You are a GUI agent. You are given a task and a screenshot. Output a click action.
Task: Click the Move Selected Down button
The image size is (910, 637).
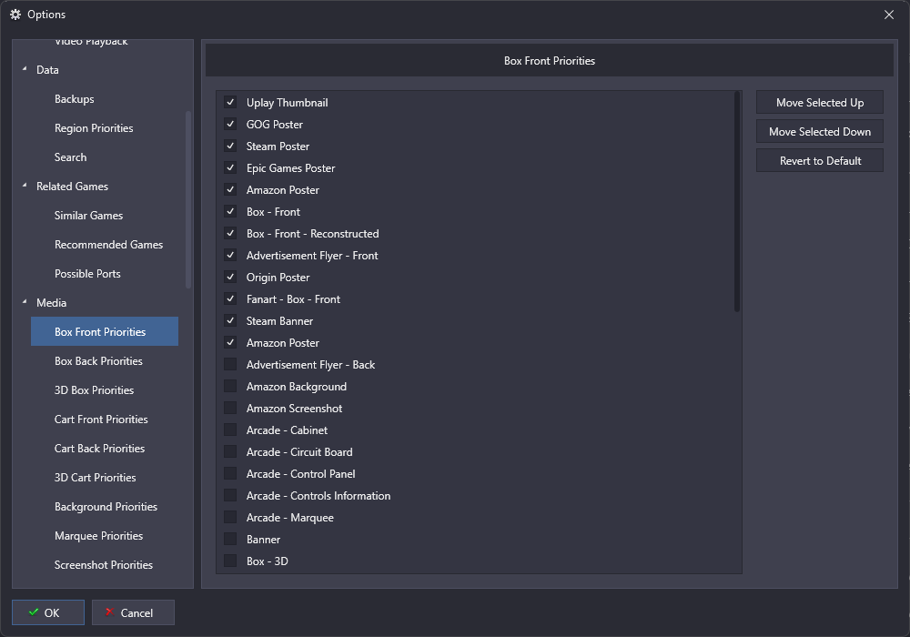point(820,131)
